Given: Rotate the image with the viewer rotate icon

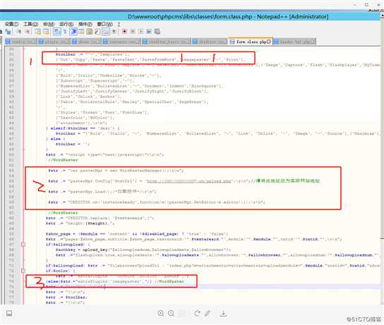Looking at the screenshot, I should point(197,314).
